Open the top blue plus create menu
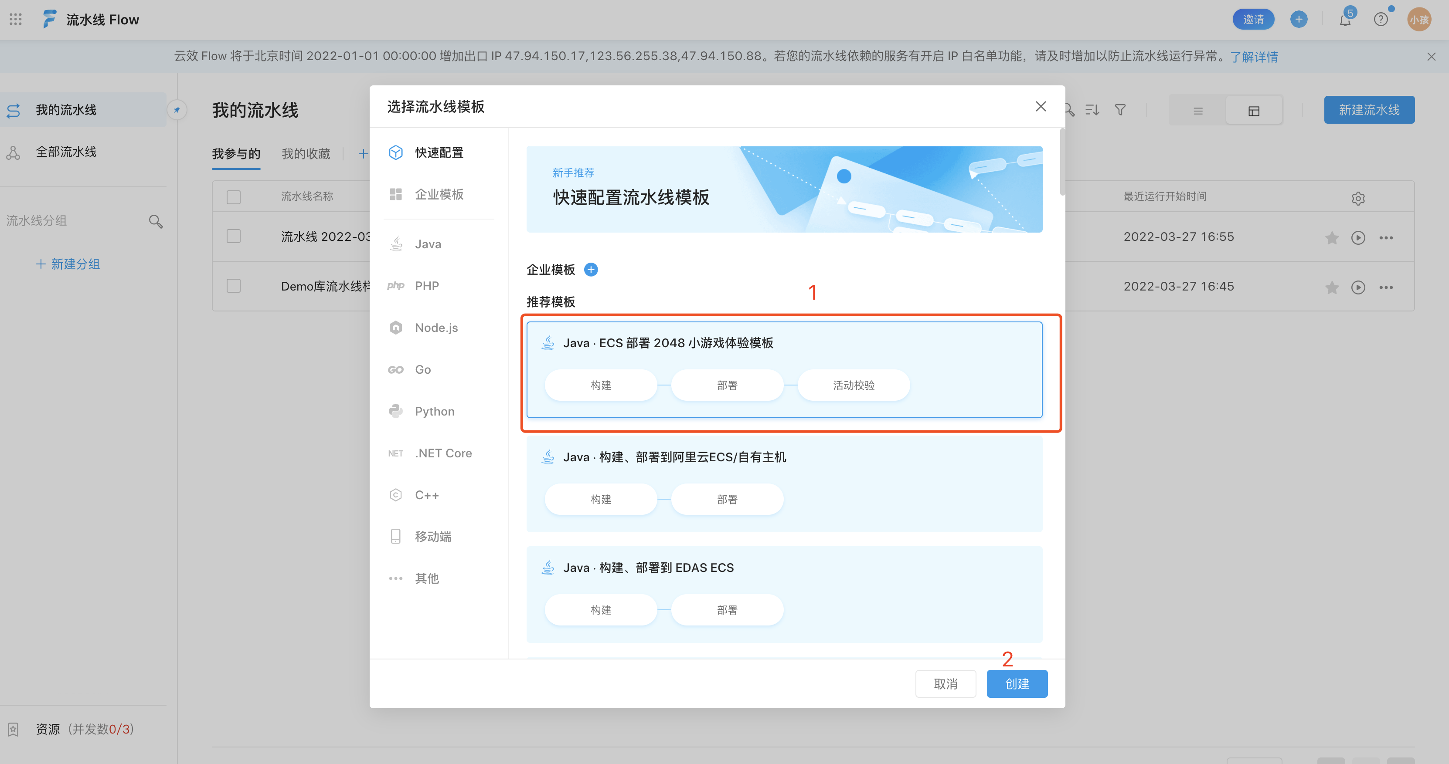This screenshot has width=1449, height=764. coord(1298,20)
